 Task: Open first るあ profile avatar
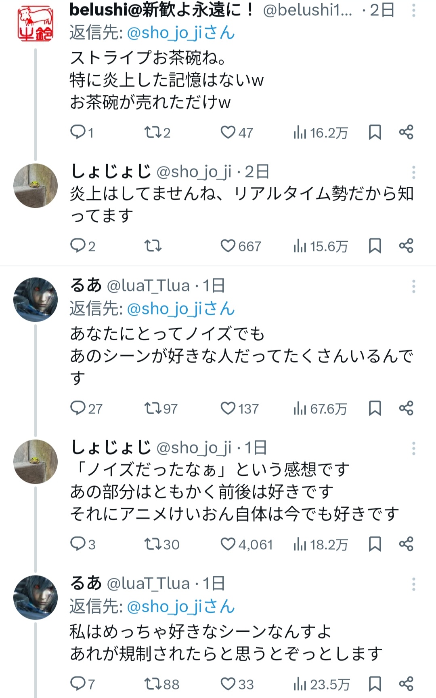click(x=36, y=299)
